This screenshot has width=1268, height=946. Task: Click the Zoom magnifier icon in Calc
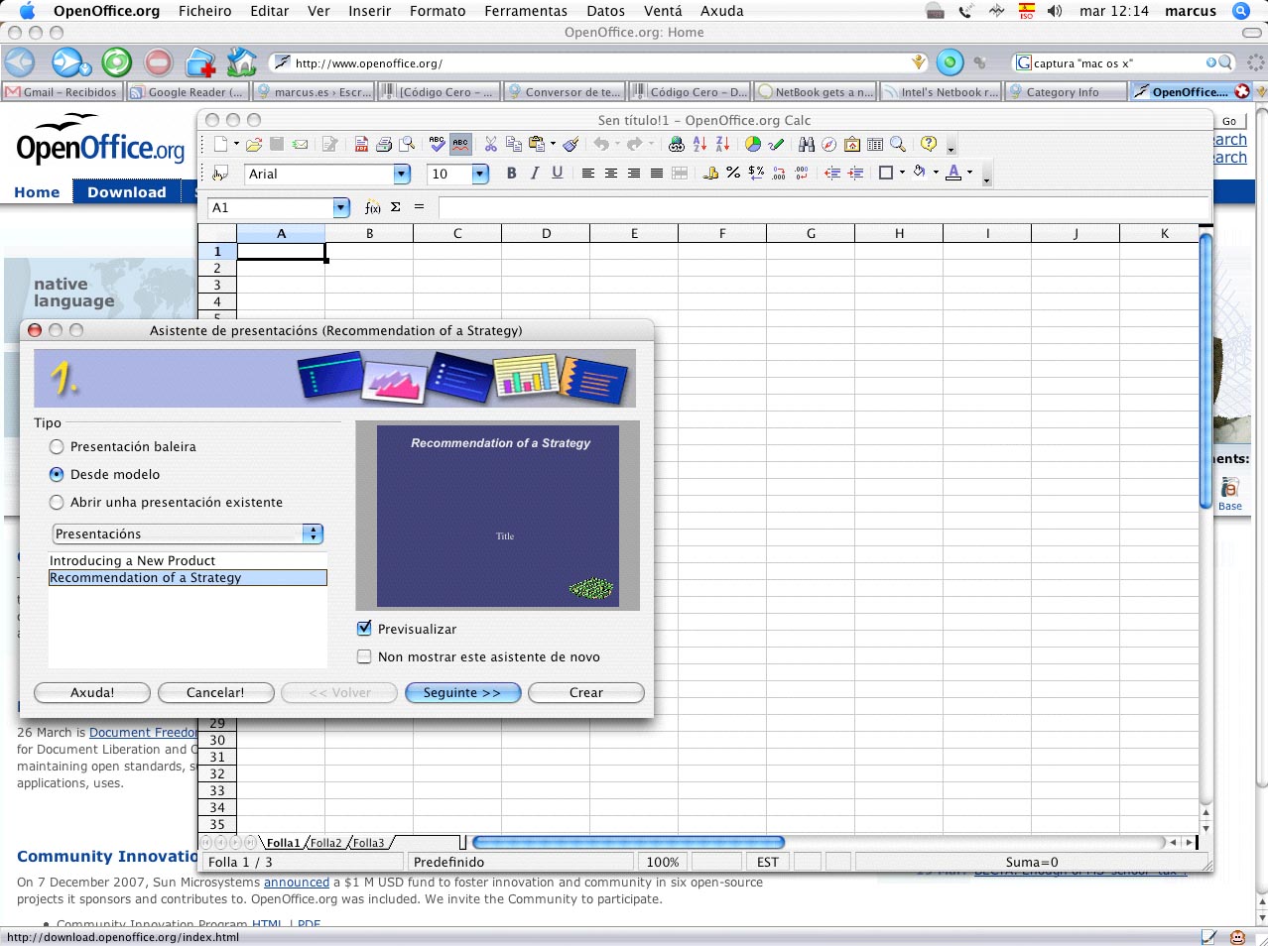898,145
